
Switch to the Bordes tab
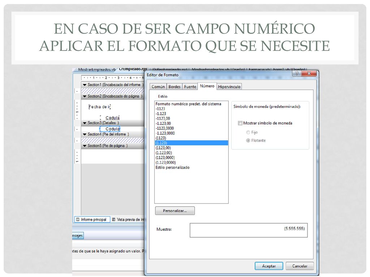[175, 87]
